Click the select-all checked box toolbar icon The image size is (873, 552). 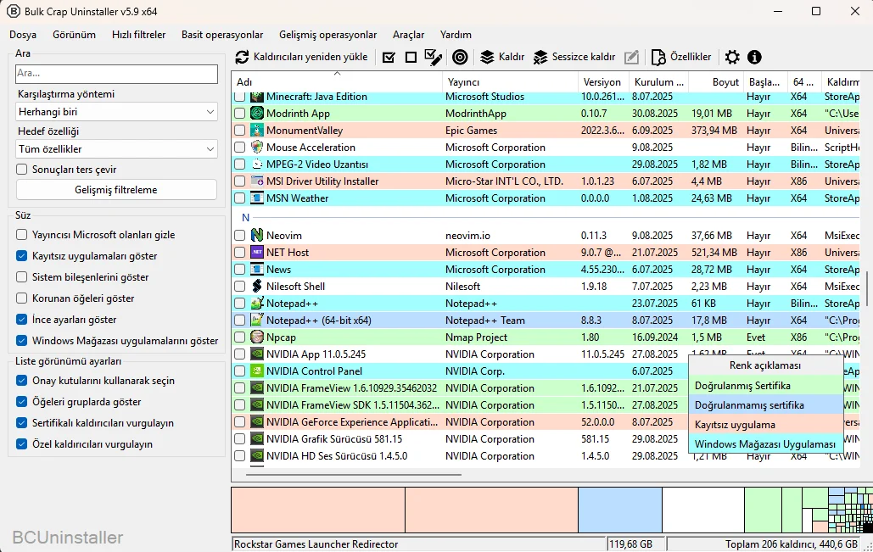[x=389, y=57]
